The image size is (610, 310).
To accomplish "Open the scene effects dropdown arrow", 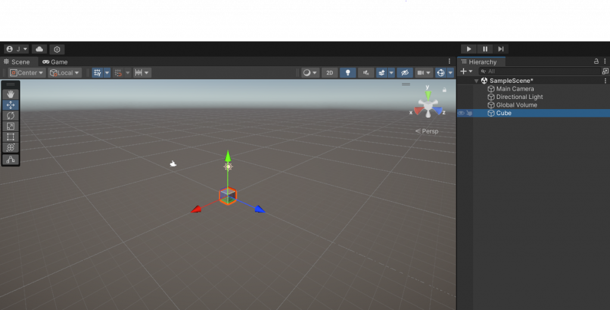I will tap(391, 73).
